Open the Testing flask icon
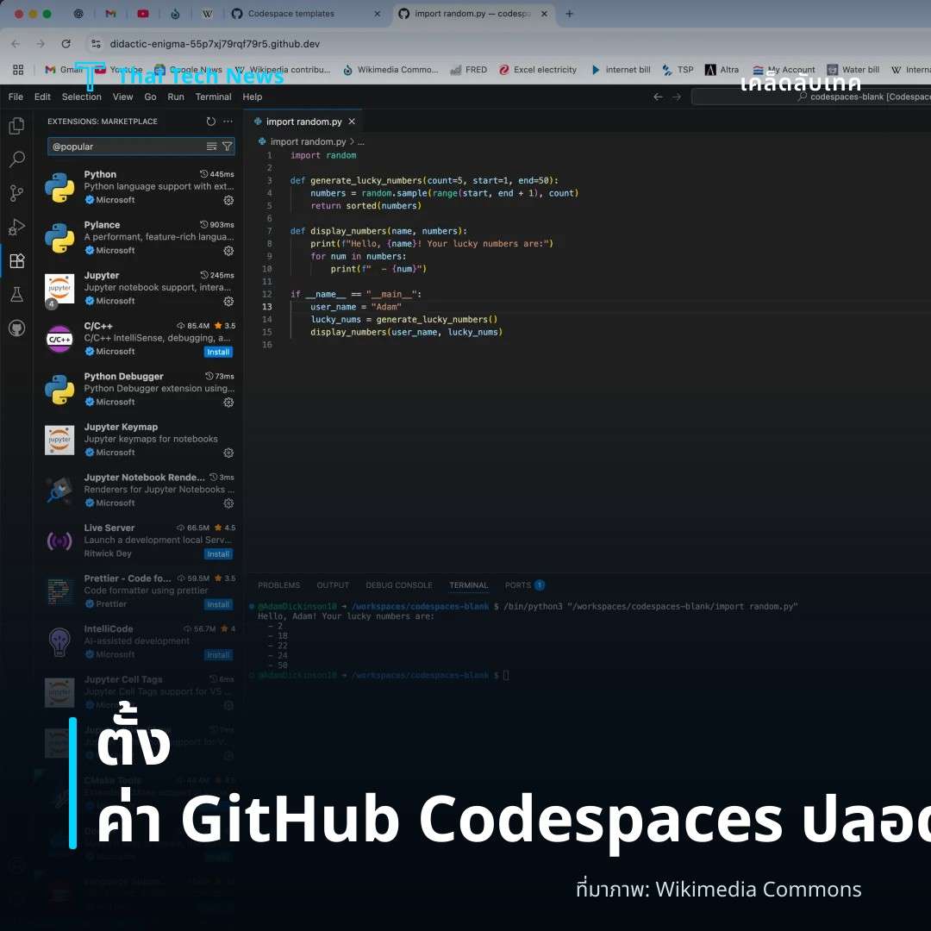 (16, 295)
